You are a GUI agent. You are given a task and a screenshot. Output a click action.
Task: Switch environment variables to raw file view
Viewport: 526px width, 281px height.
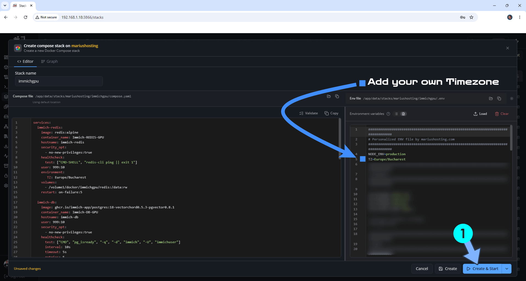403,114
